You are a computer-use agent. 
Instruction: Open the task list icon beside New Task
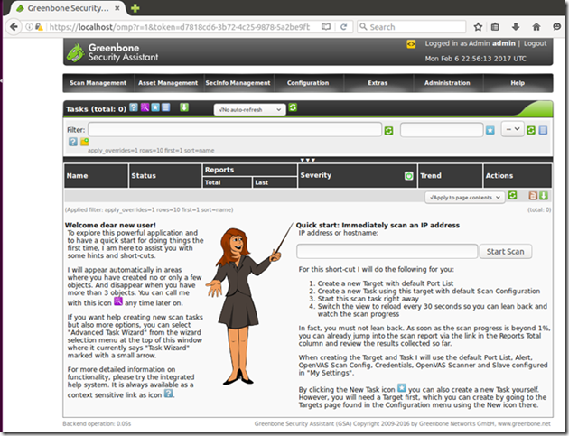[166, 107]
